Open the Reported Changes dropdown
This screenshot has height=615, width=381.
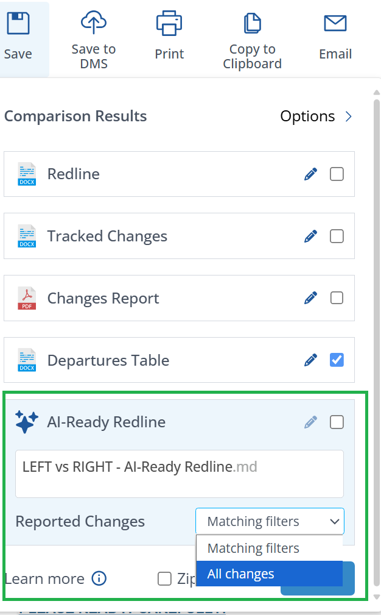pos(269,521)
